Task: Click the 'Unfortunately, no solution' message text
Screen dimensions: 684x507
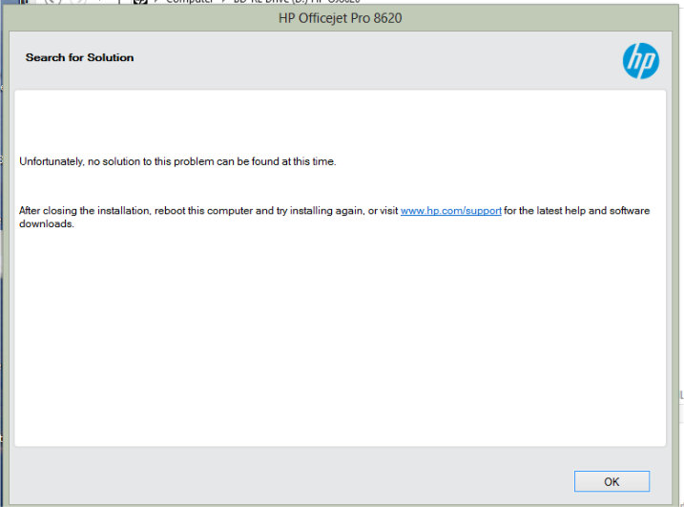Action: (x=177, y=161)
